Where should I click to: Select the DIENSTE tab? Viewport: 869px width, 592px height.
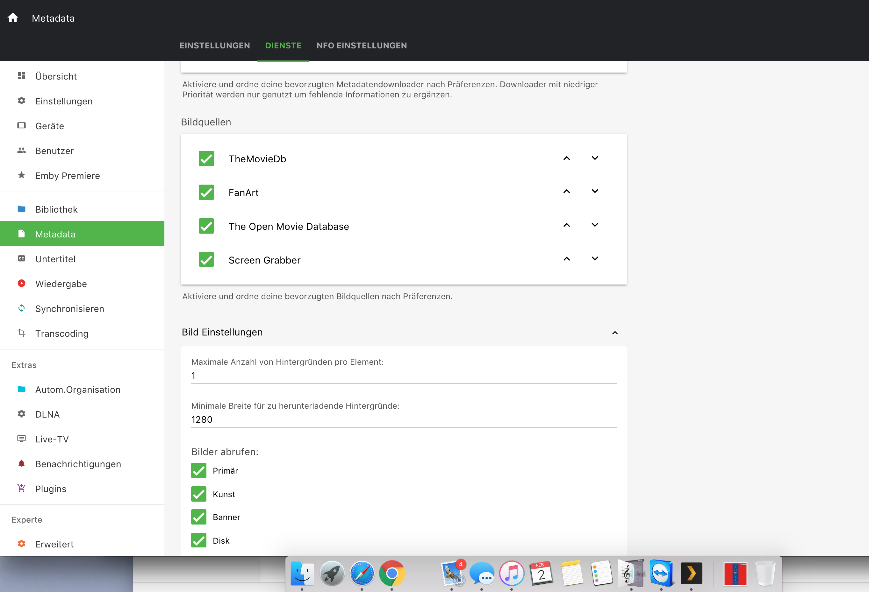(283, 46)
